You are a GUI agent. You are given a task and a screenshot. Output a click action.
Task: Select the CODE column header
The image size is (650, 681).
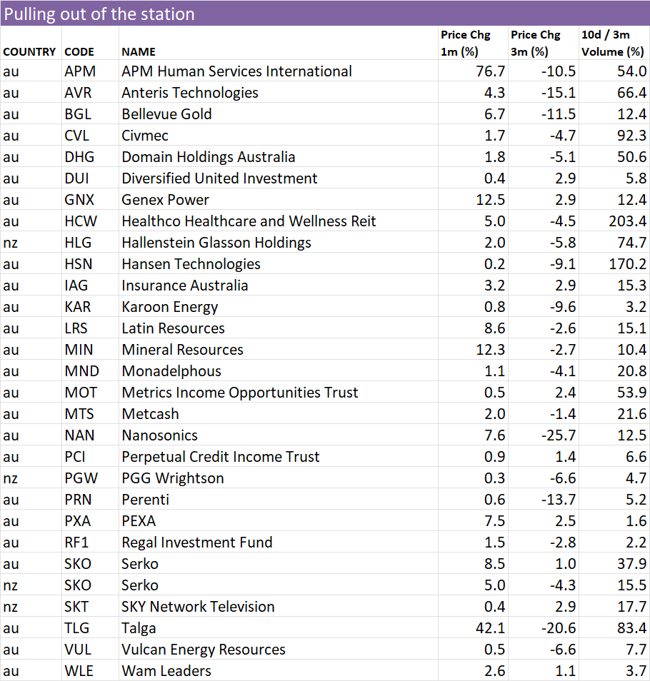(x=79, y=52)
